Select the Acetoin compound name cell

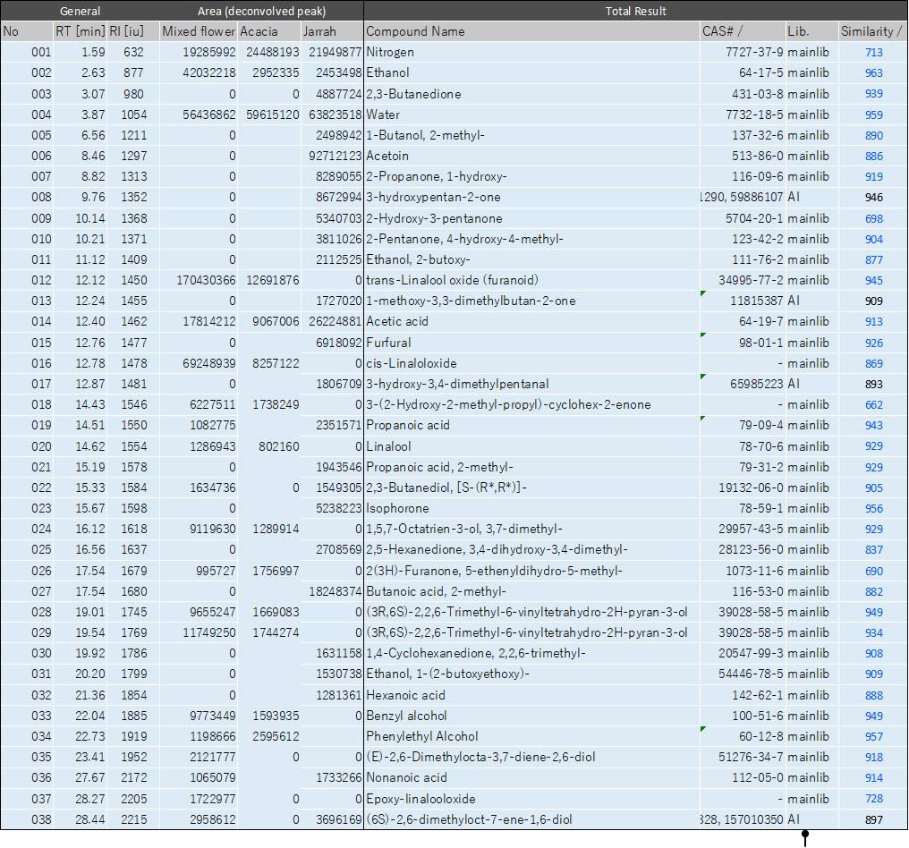tap(389, 156)
